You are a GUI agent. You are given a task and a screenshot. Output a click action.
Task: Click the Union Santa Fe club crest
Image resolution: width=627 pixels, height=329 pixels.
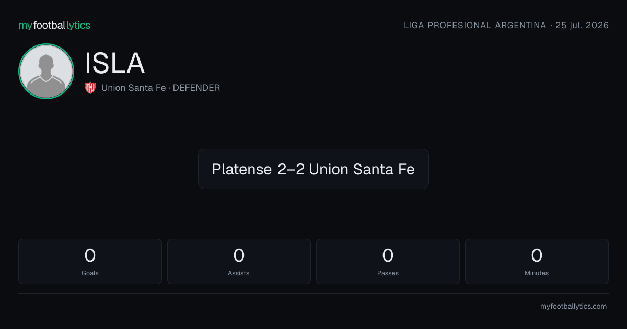[x=90, y=88]
